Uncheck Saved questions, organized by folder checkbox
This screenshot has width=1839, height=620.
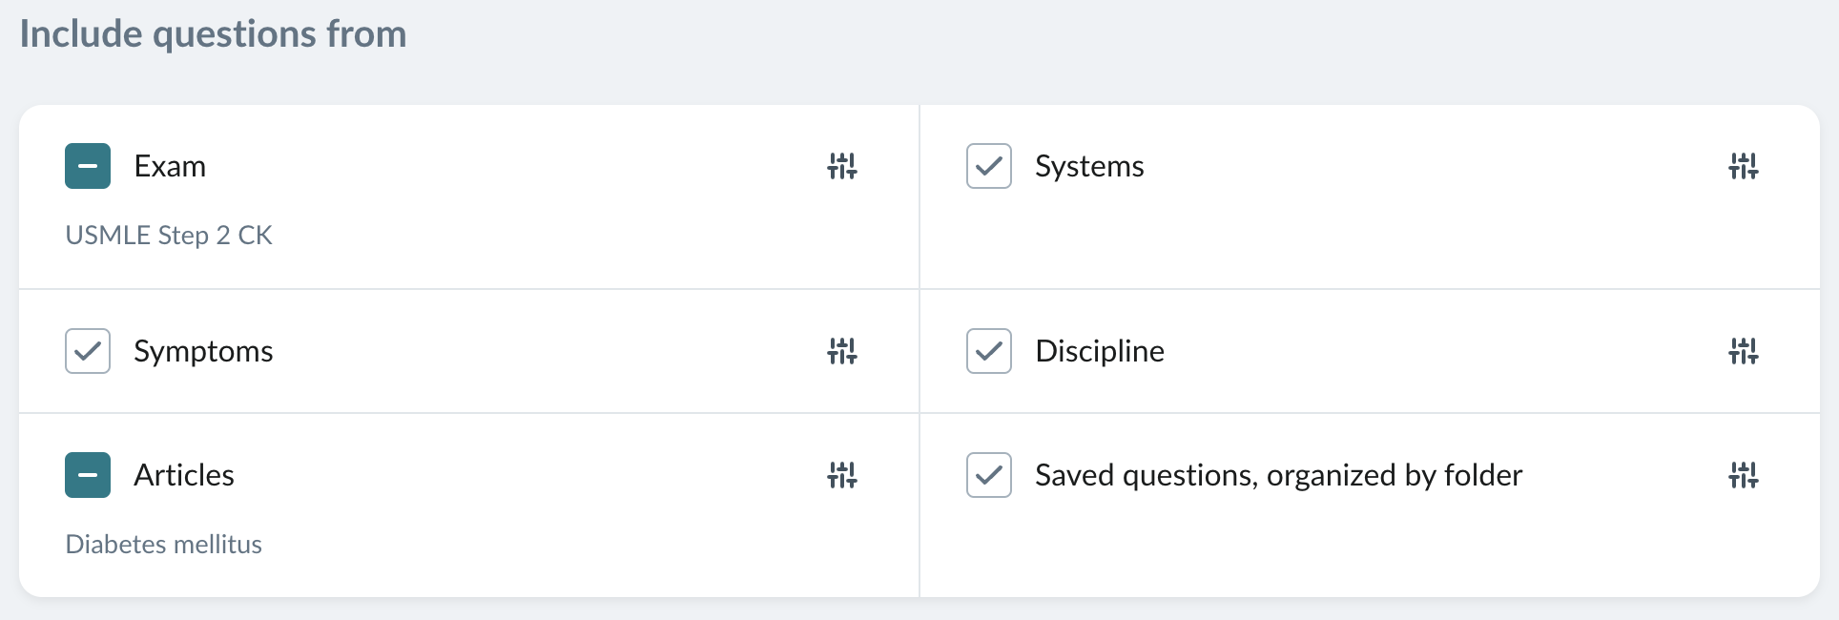[x=989, y=475]
